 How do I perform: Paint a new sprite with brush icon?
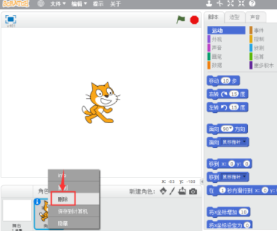[172, 191]
